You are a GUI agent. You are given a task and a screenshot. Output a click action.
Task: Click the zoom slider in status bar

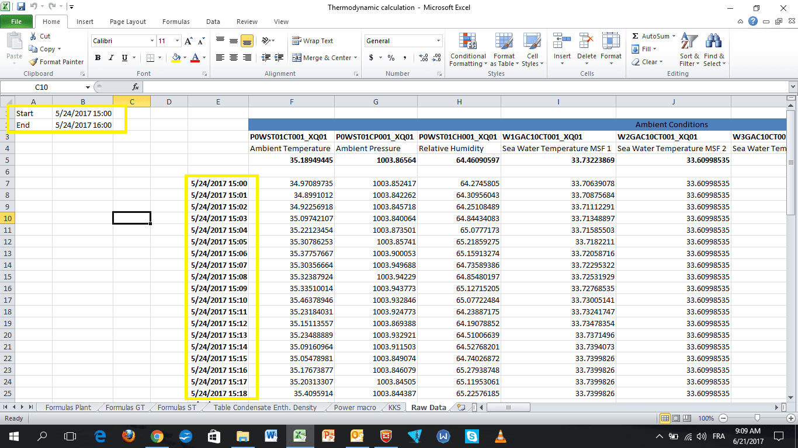coord(757,418)
